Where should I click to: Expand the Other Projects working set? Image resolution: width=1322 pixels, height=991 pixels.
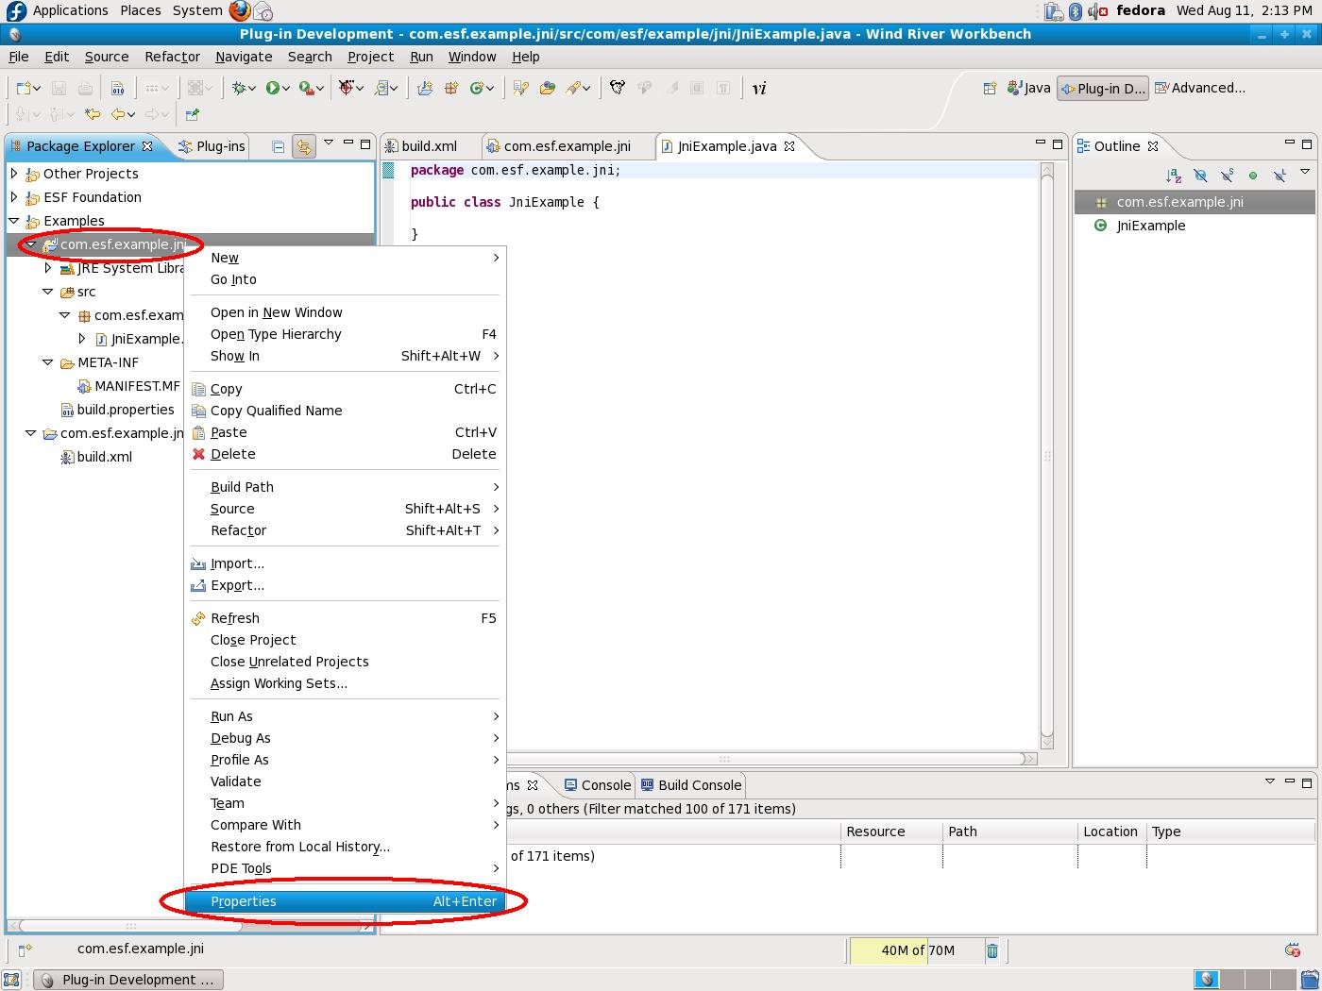click(14, 174)
